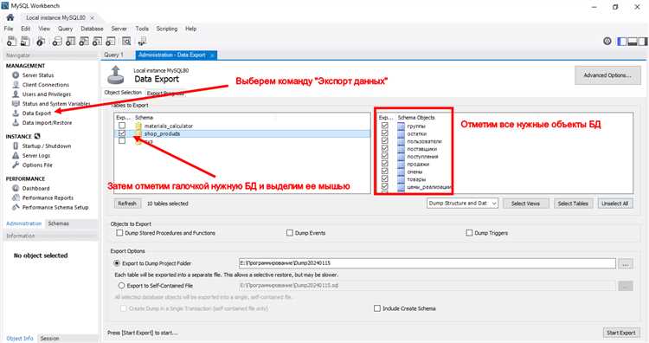Click the home icon tab

(10, 17)
